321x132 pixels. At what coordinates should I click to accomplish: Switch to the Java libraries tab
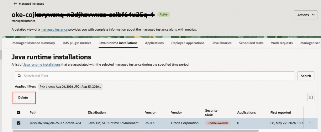click(x=222, y=43)
